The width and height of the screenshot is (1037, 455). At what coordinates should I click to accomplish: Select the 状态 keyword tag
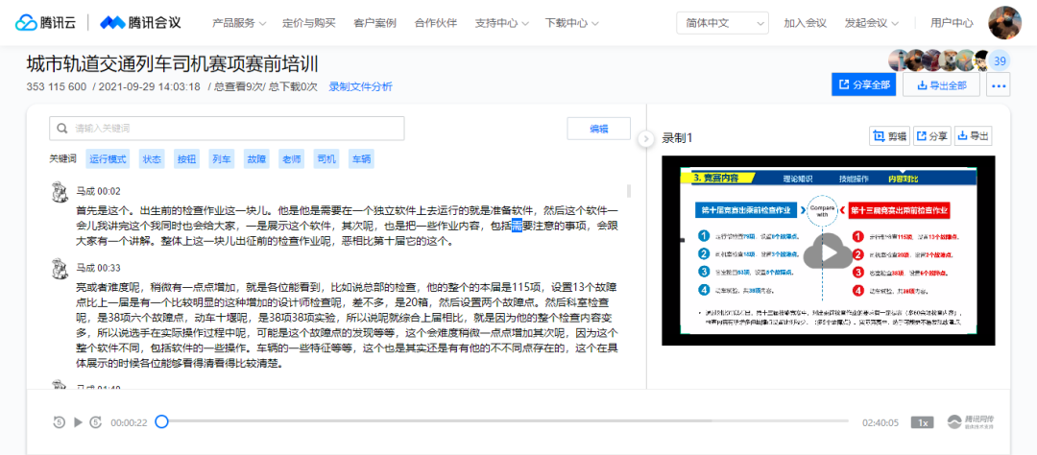(152, 159)
